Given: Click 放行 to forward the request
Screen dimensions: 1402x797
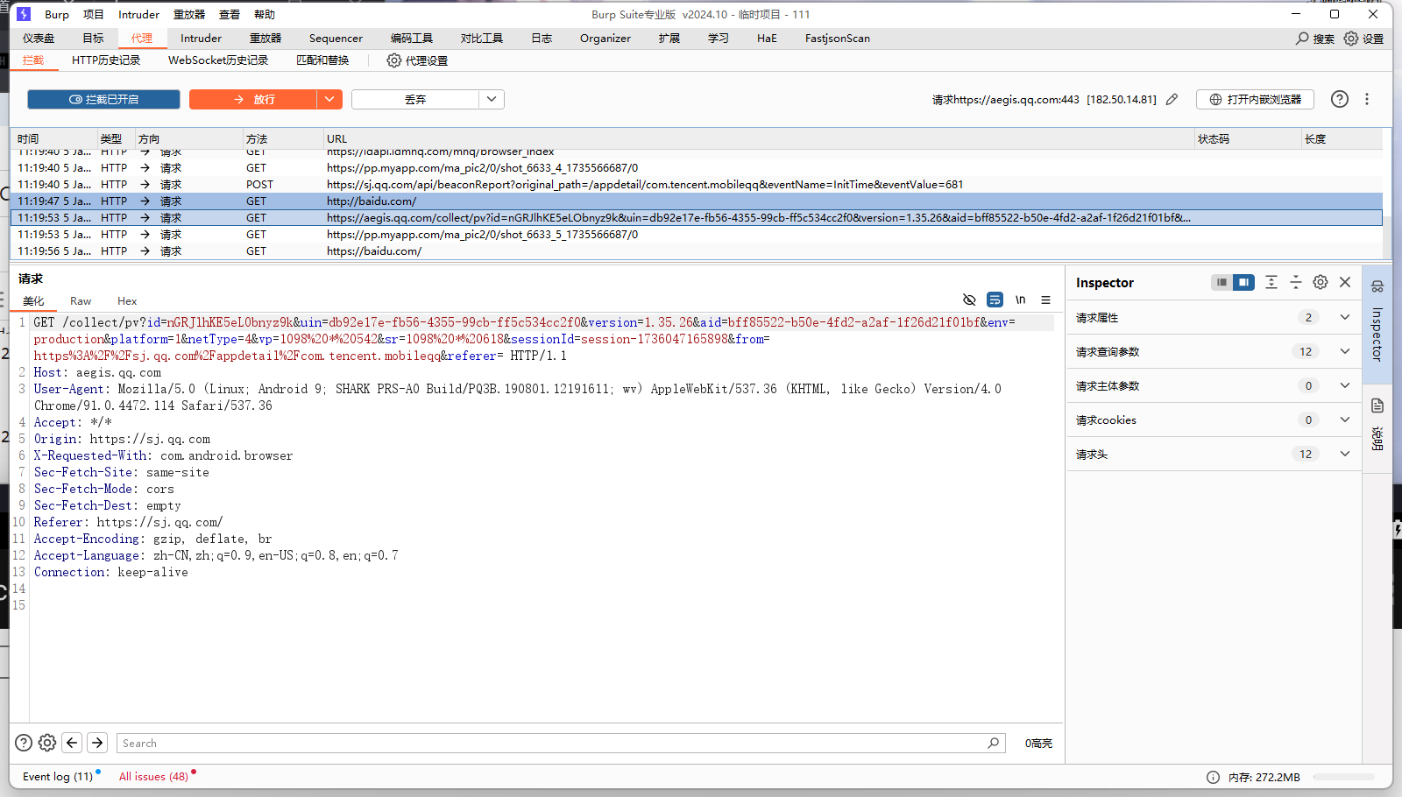Looking at the screenshot, I should point(253,100).
